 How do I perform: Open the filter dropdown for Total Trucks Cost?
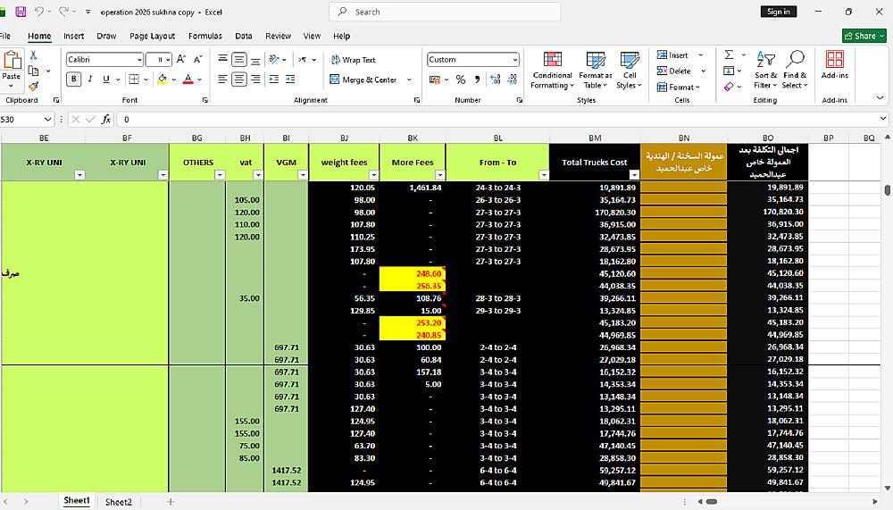coord(633,175)
